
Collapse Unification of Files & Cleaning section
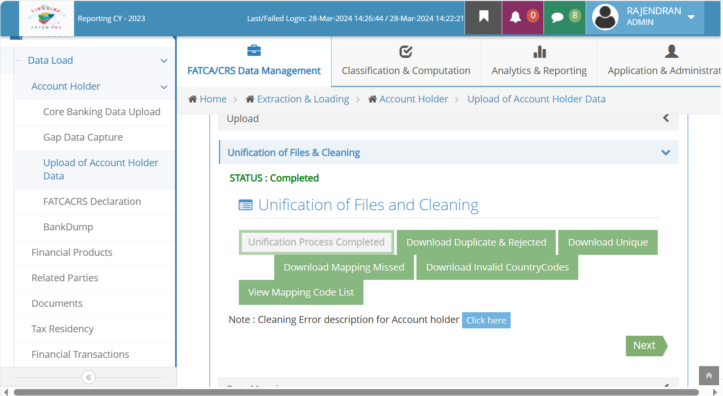tap(666, 152)
